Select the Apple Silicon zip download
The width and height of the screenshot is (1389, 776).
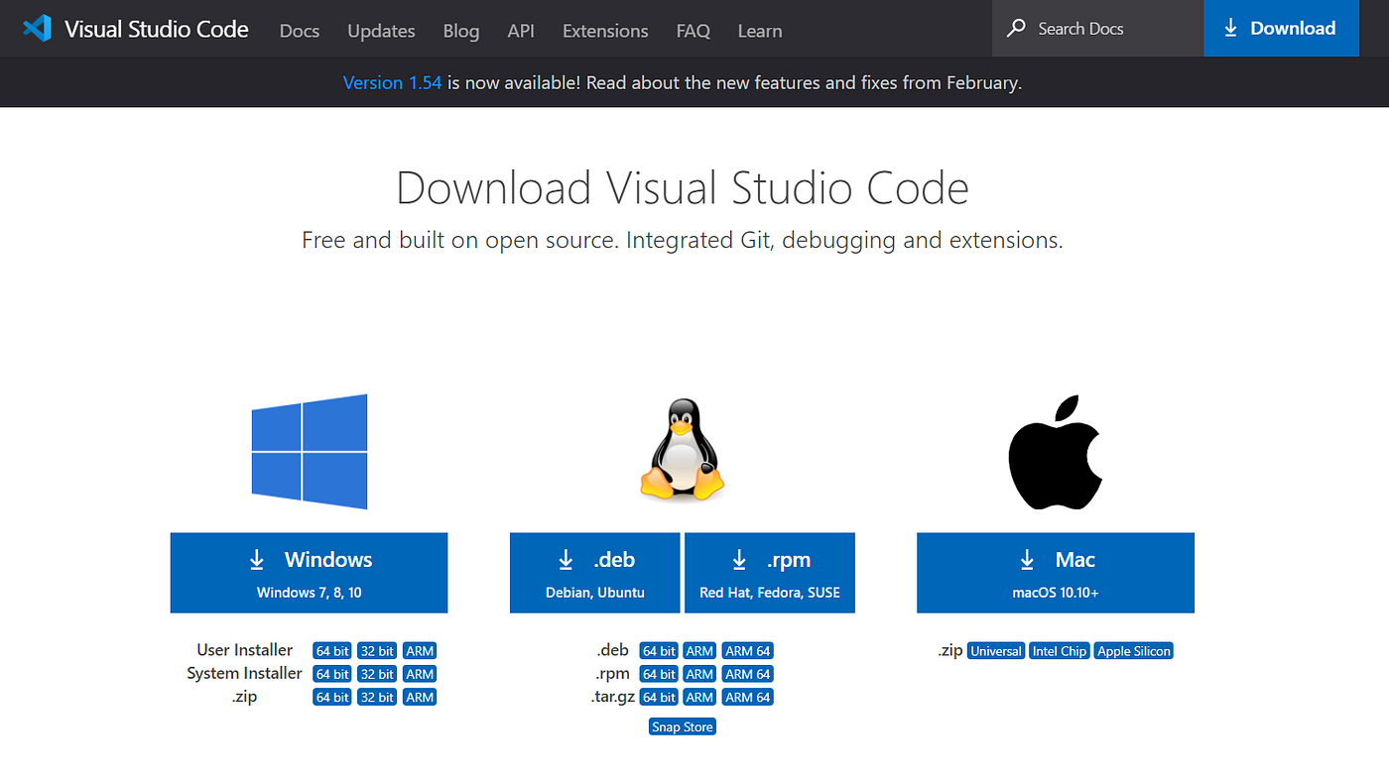coord(1133,650)
